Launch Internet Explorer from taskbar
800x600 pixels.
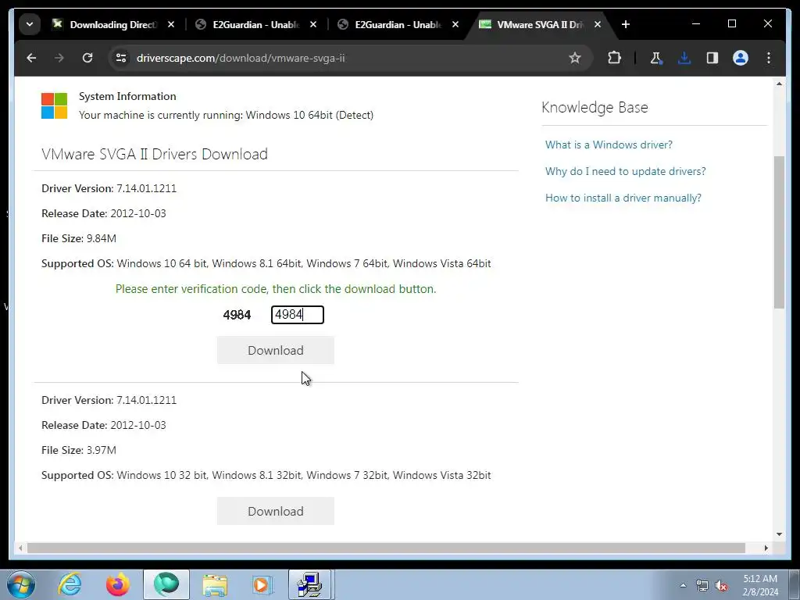point(70,584)
